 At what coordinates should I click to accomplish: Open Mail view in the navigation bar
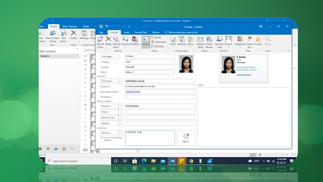[40, 149]
